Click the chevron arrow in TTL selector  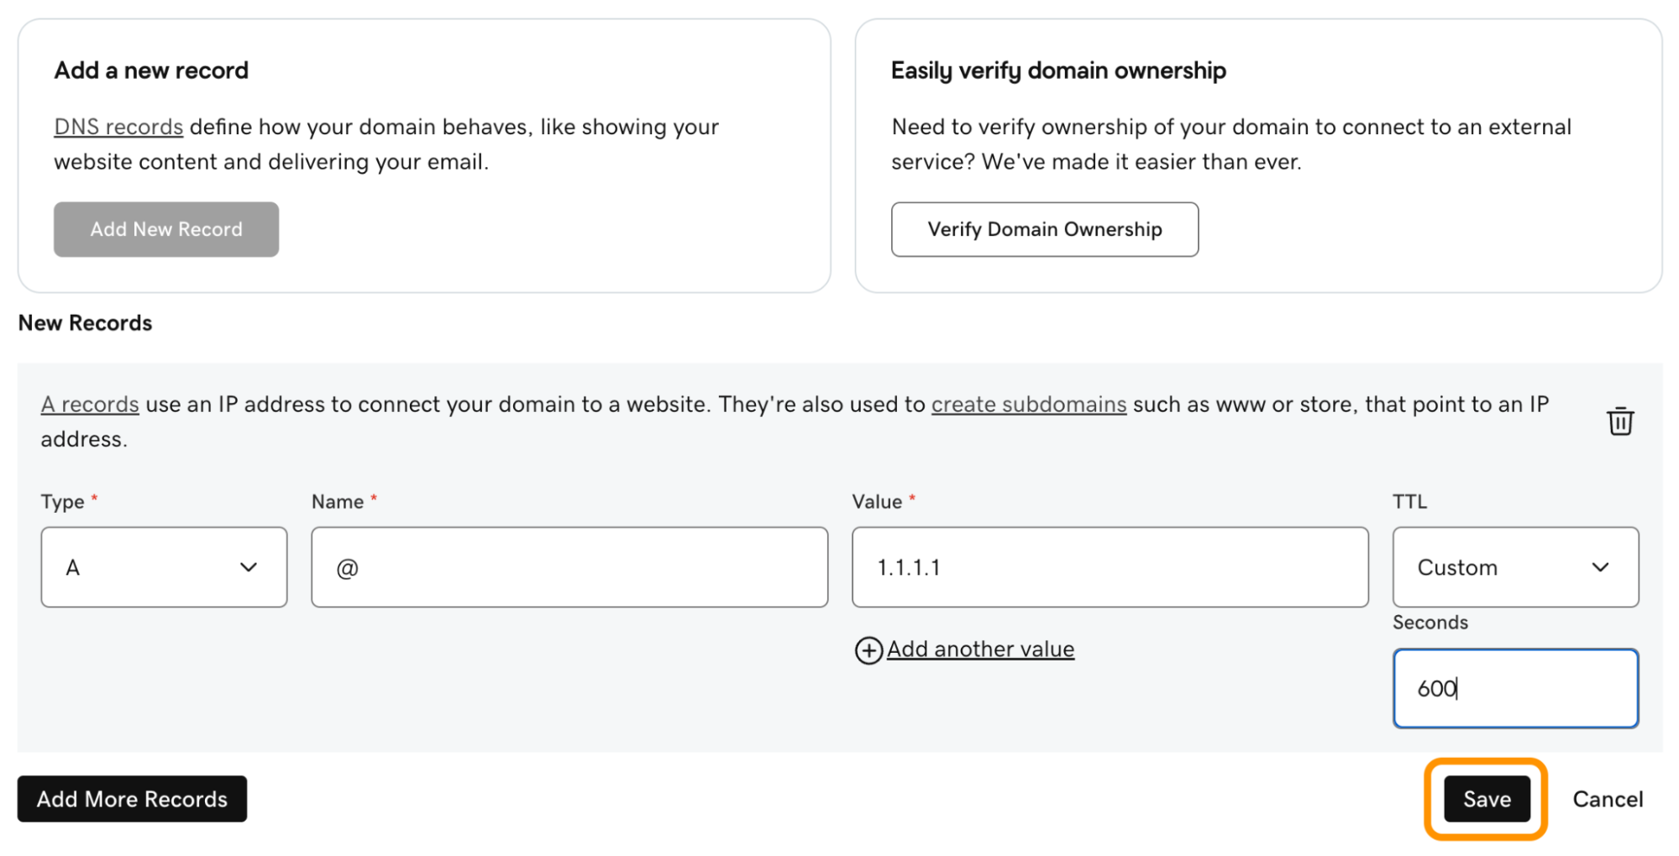[1600, 567]
